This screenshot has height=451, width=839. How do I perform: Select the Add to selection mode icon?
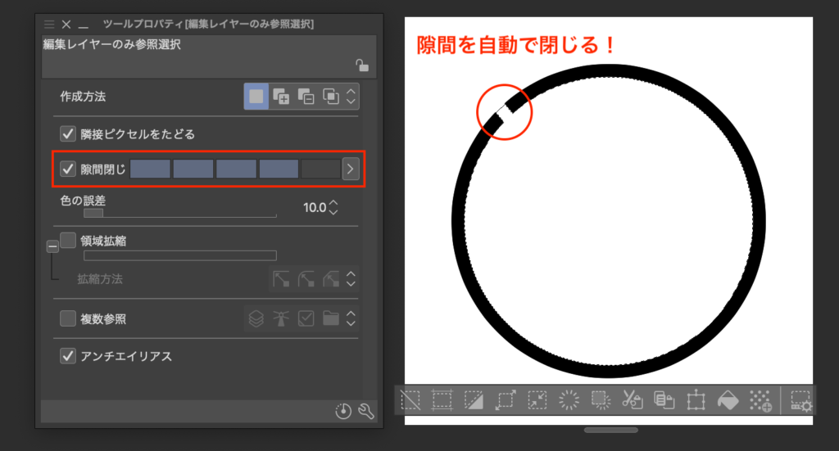[281, 97]
